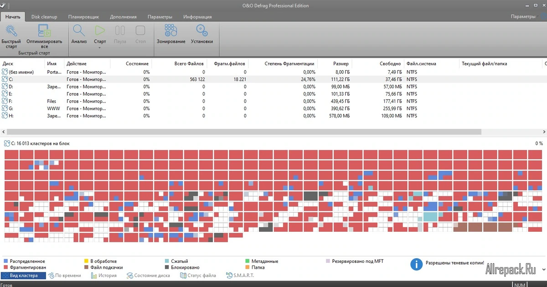Viewport: 547px width, 287px height.
Task: Switch to Состояние диска view tab
Action: point(150,276)
